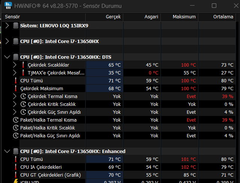Image resolution: width=240 pixels, height=183 pixels.
Task: Click the clock icon of Paket/Halka Güç Sınırı Aşıldı
Action: click(16, 136)
